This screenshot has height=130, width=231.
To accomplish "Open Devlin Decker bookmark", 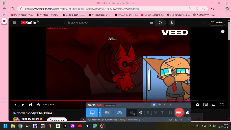I will point(22,15).
